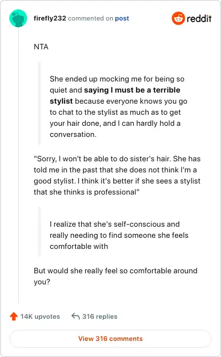Click the vertical comment thread line
Screen dimensions: 221x357
coord(18,165)
